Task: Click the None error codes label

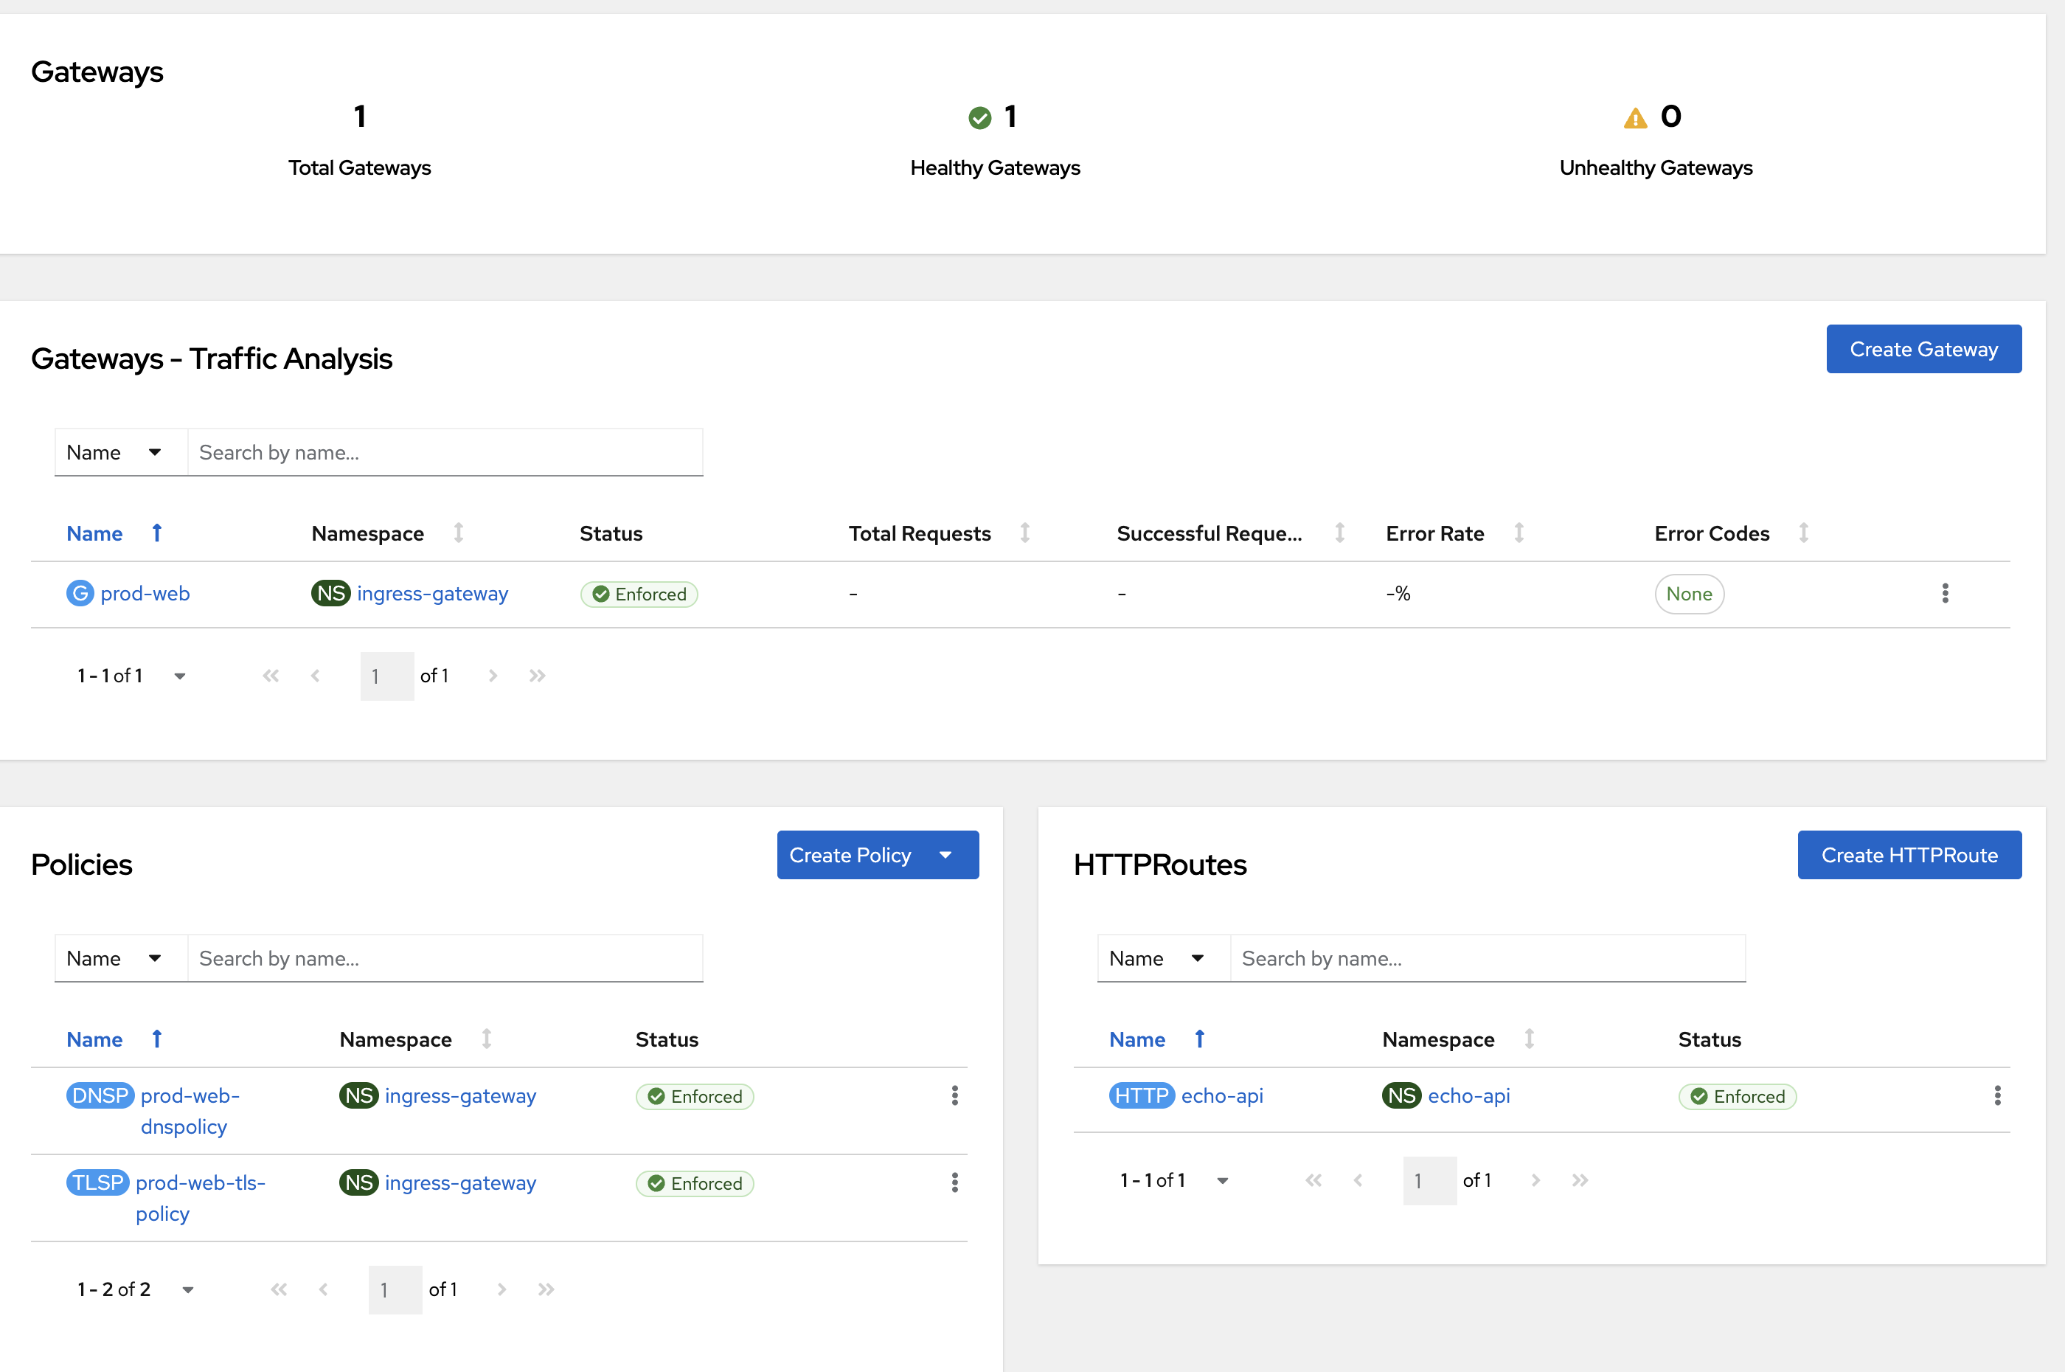Action: 1689,593
